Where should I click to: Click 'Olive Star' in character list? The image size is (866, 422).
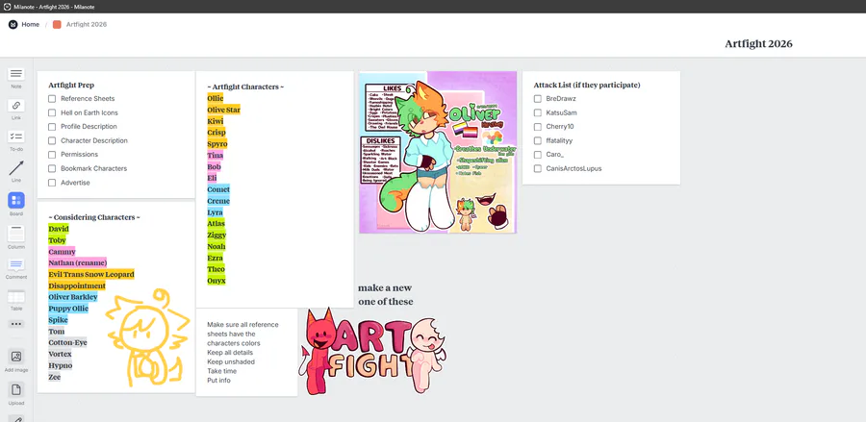223,110
